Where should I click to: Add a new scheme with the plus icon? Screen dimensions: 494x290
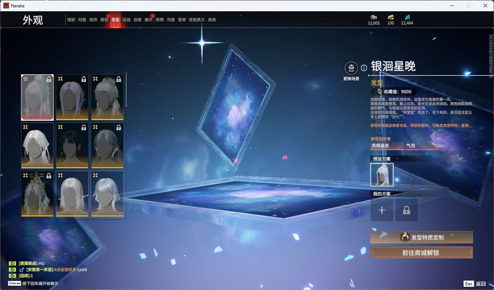click(x=382, y=210)
